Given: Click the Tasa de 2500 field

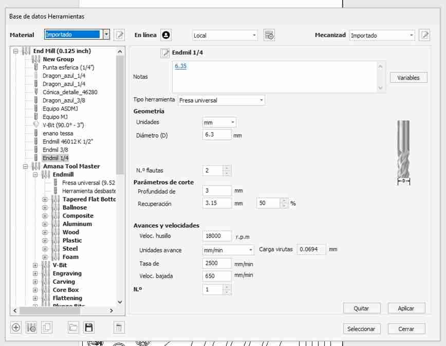Looking at the screenshot, I should coord(217,263).
